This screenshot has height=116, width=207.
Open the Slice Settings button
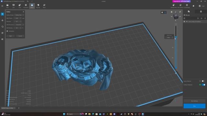pyautogui.click(x=194, y=101)
